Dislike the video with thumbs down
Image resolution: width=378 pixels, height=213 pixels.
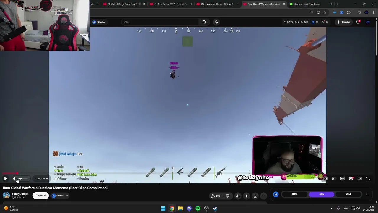(228, 196)
